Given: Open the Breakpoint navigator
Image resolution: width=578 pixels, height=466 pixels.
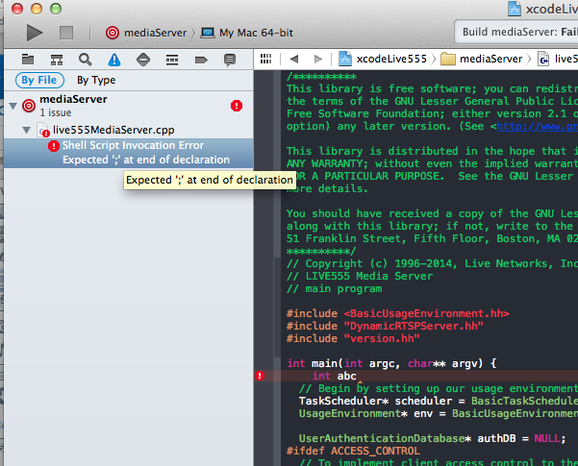Looking at the screenshot, I should pyautogui.click(x=201, y=60).
